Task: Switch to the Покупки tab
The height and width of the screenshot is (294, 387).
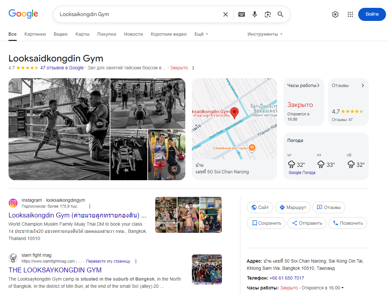Action: click(x=107, y=34)
